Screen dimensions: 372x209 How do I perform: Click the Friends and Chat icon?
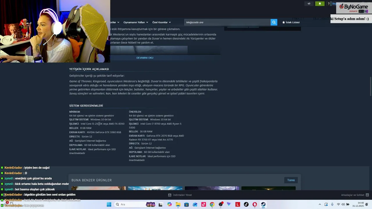pos(367,195)
